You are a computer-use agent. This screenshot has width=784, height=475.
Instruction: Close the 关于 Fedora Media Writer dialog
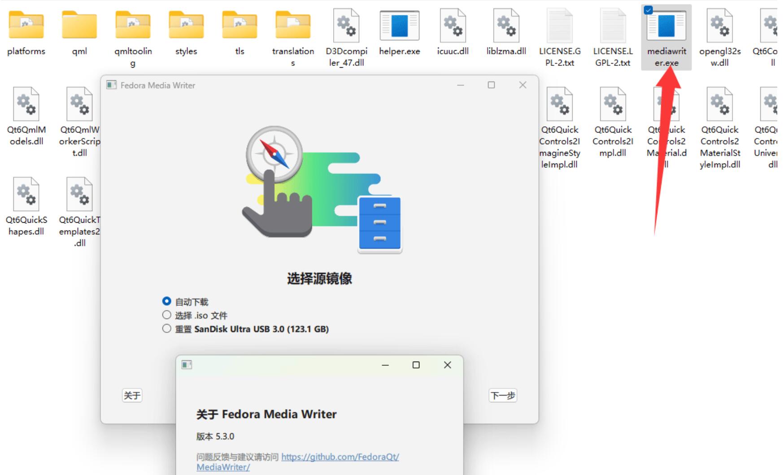point(447,365)
